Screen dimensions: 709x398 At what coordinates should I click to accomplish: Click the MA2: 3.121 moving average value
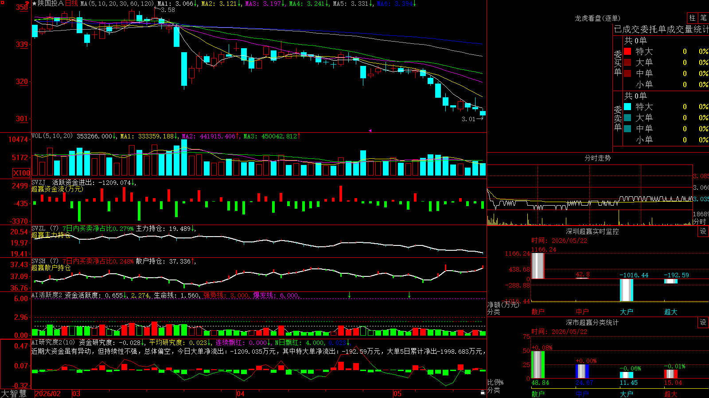click(x=221, y=4)
